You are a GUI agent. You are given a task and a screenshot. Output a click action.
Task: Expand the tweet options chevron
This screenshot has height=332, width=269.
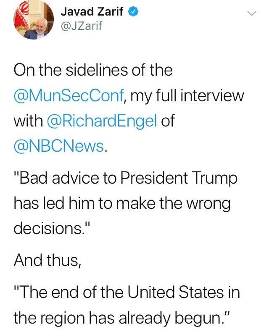click(x=252, y=13)
